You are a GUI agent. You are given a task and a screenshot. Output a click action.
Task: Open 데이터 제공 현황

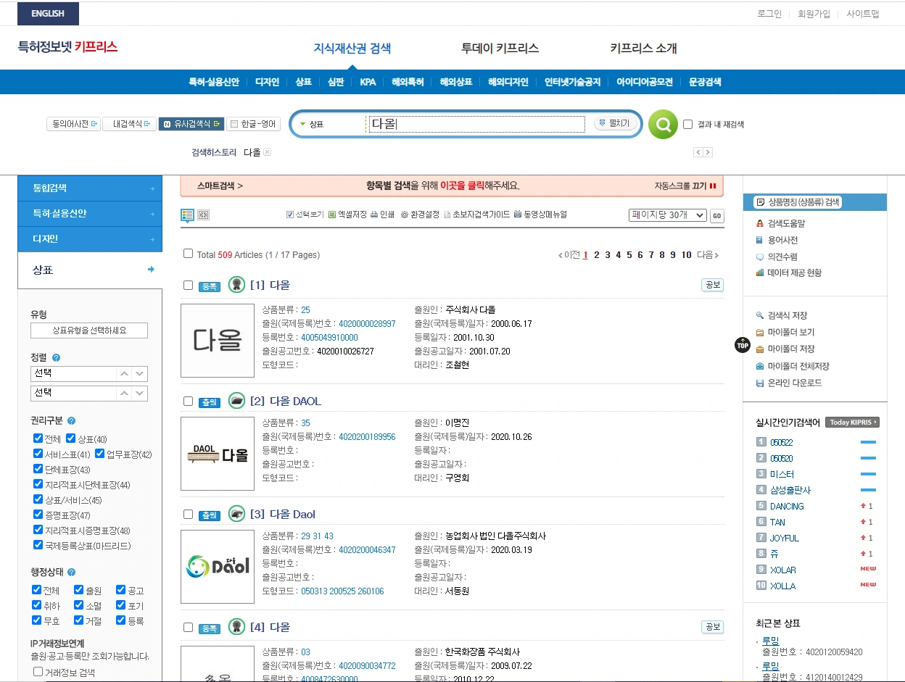click(x=788, y=273)
